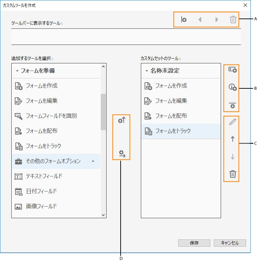
Task: Click the add section icon
Action: point(233,70)
